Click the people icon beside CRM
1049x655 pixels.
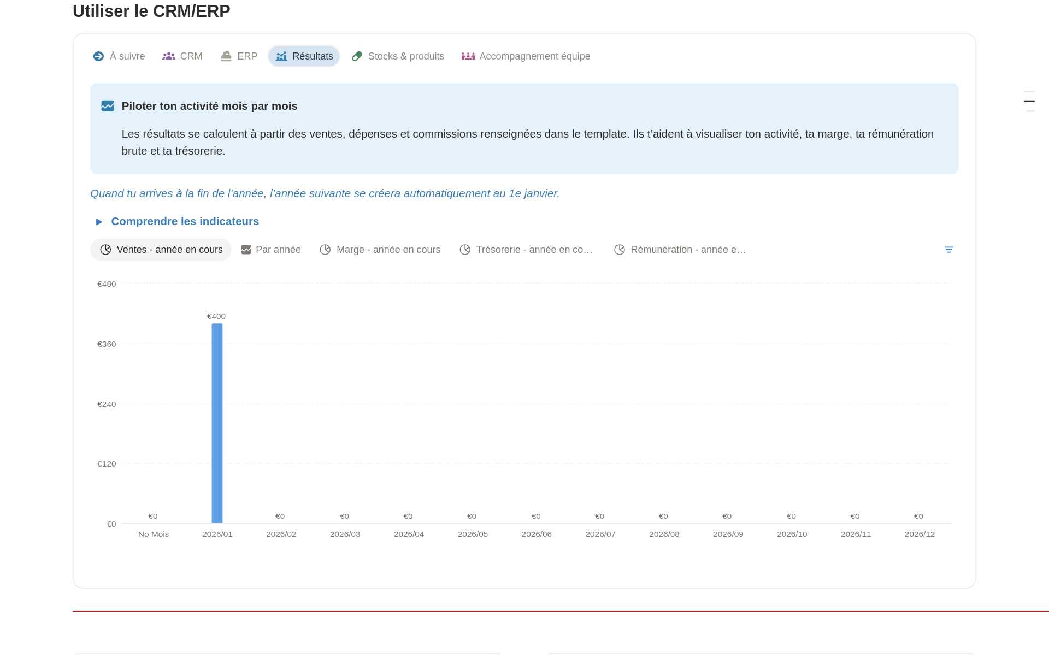click(x=169, y=56)
